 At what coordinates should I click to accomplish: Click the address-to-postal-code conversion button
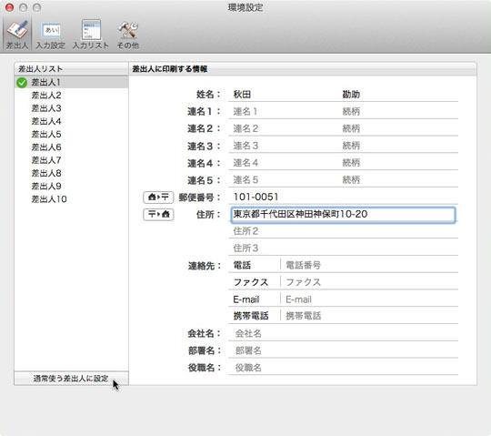pyautogui.click(x=158, y=198)
